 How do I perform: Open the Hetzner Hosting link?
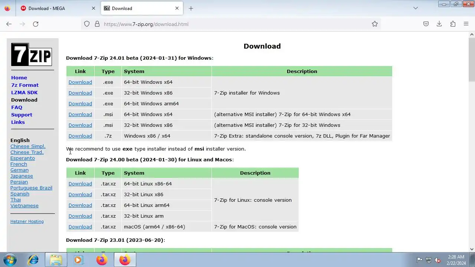click(x=27, y=221)
